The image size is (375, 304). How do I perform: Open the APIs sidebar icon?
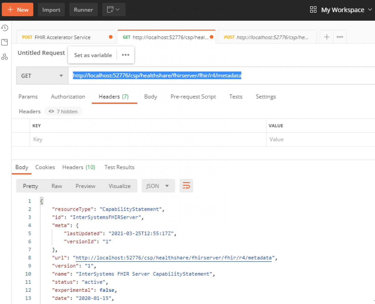pos(5,57)
